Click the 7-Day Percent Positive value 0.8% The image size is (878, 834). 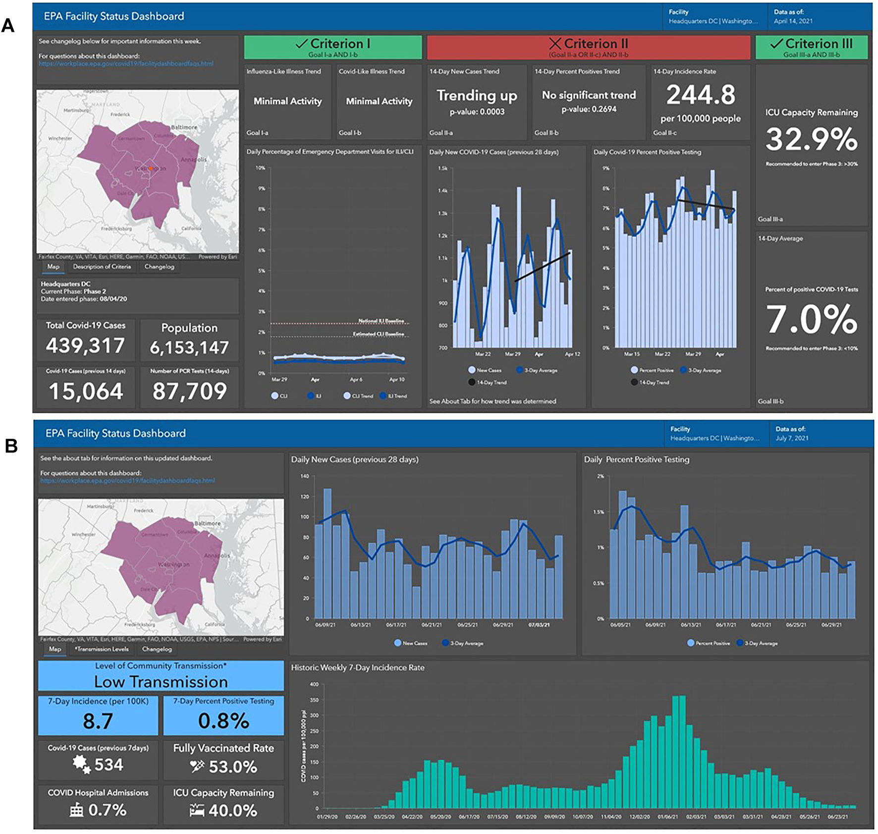click(x=223, y=721)
